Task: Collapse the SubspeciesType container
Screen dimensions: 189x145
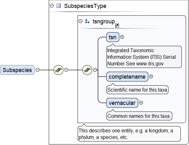Action: tap(52, 6)
